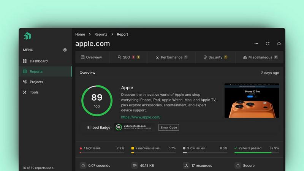Click the Tools wrench icon
The height and width of the screenshot is (171, 304).
coord(25,92)
